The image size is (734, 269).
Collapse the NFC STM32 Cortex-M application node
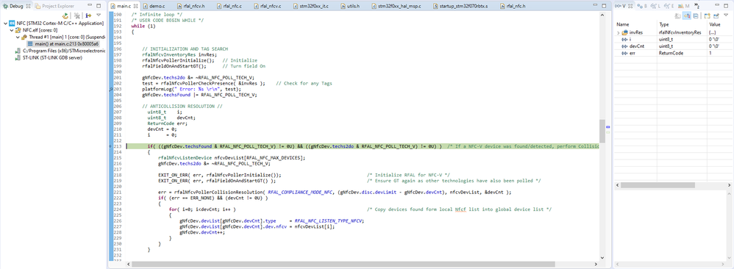pyautogui.click(x=5, y=24)
